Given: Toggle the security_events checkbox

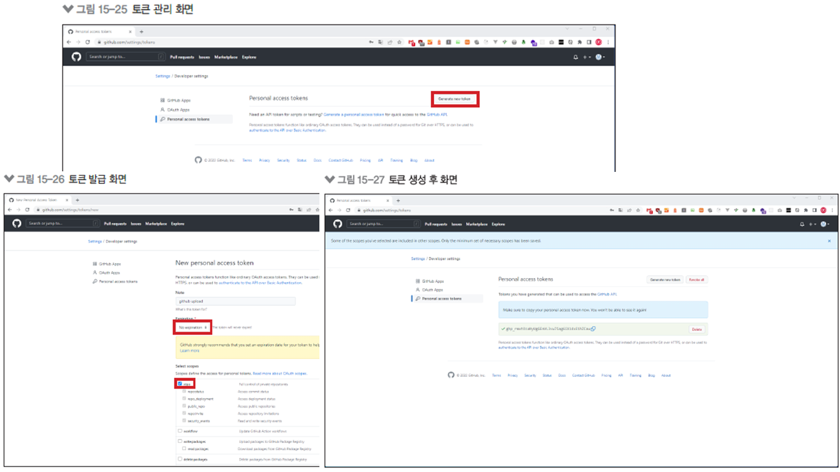Looking at the screenshot, I should (x=184, y=421).
